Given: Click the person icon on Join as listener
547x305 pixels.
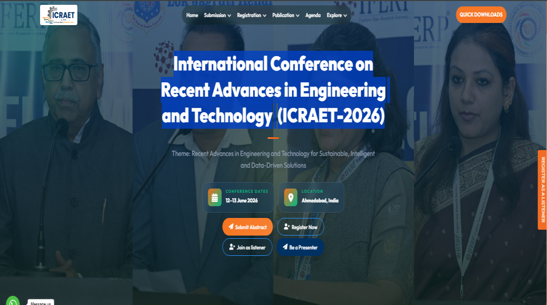Looking at the screenshot, I should click(232, 247).
